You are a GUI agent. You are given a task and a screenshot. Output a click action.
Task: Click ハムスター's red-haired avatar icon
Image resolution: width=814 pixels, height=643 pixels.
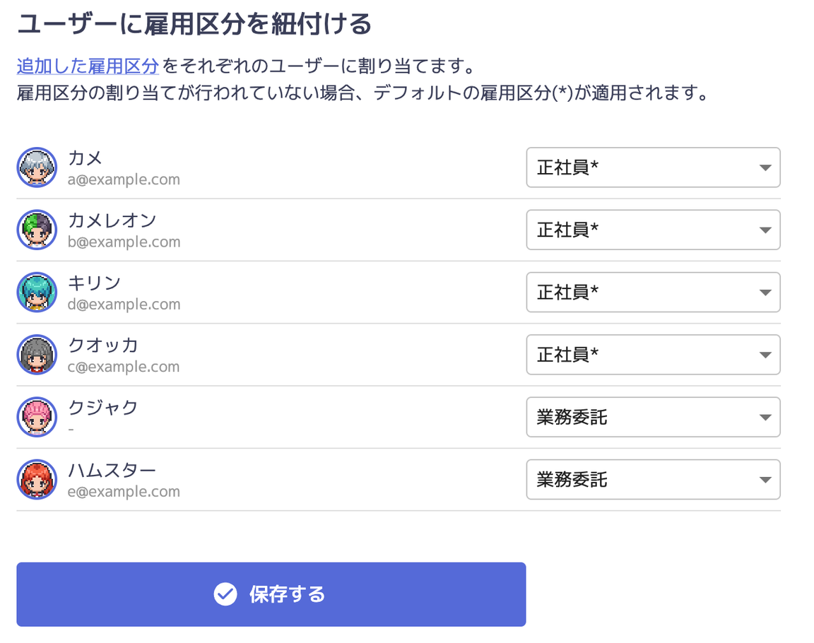37,480
